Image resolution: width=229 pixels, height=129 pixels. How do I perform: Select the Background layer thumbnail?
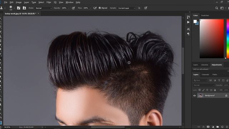pyautogui.click(x=200, y=96)
